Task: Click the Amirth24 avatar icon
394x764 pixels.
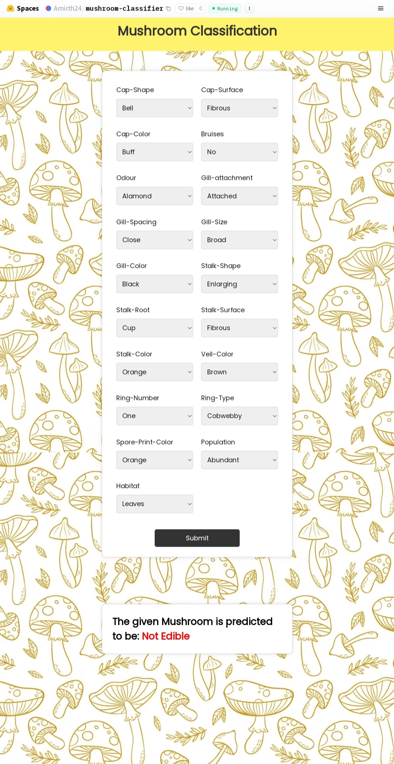Action: pyautogui.click(x=49, y=8)
